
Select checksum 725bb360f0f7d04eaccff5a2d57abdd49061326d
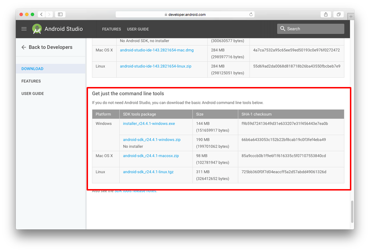click(284, 172)
